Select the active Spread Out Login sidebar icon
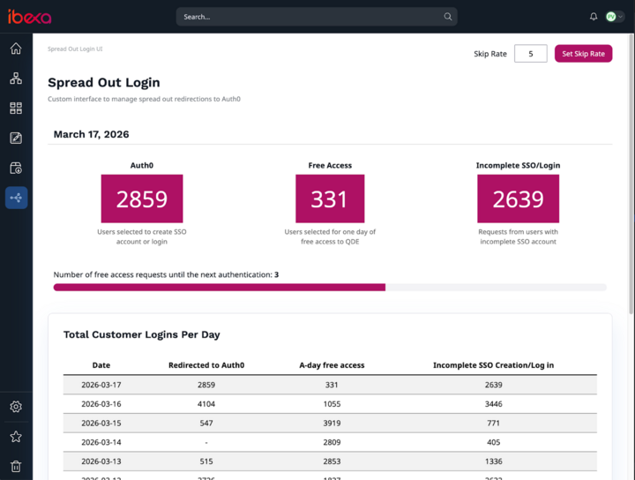This screenshot has width=635, height=480. pyautogui.click(x=16, y=198)
